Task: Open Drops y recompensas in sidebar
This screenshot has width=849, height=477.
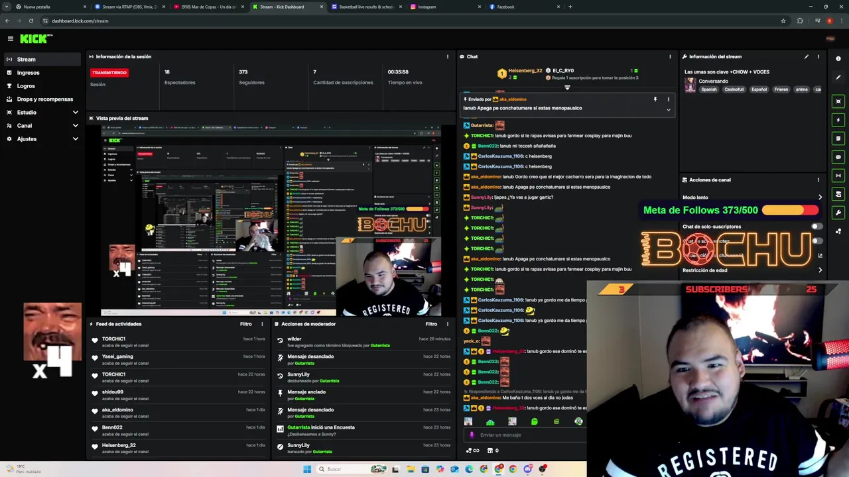Action: (43, 99)
